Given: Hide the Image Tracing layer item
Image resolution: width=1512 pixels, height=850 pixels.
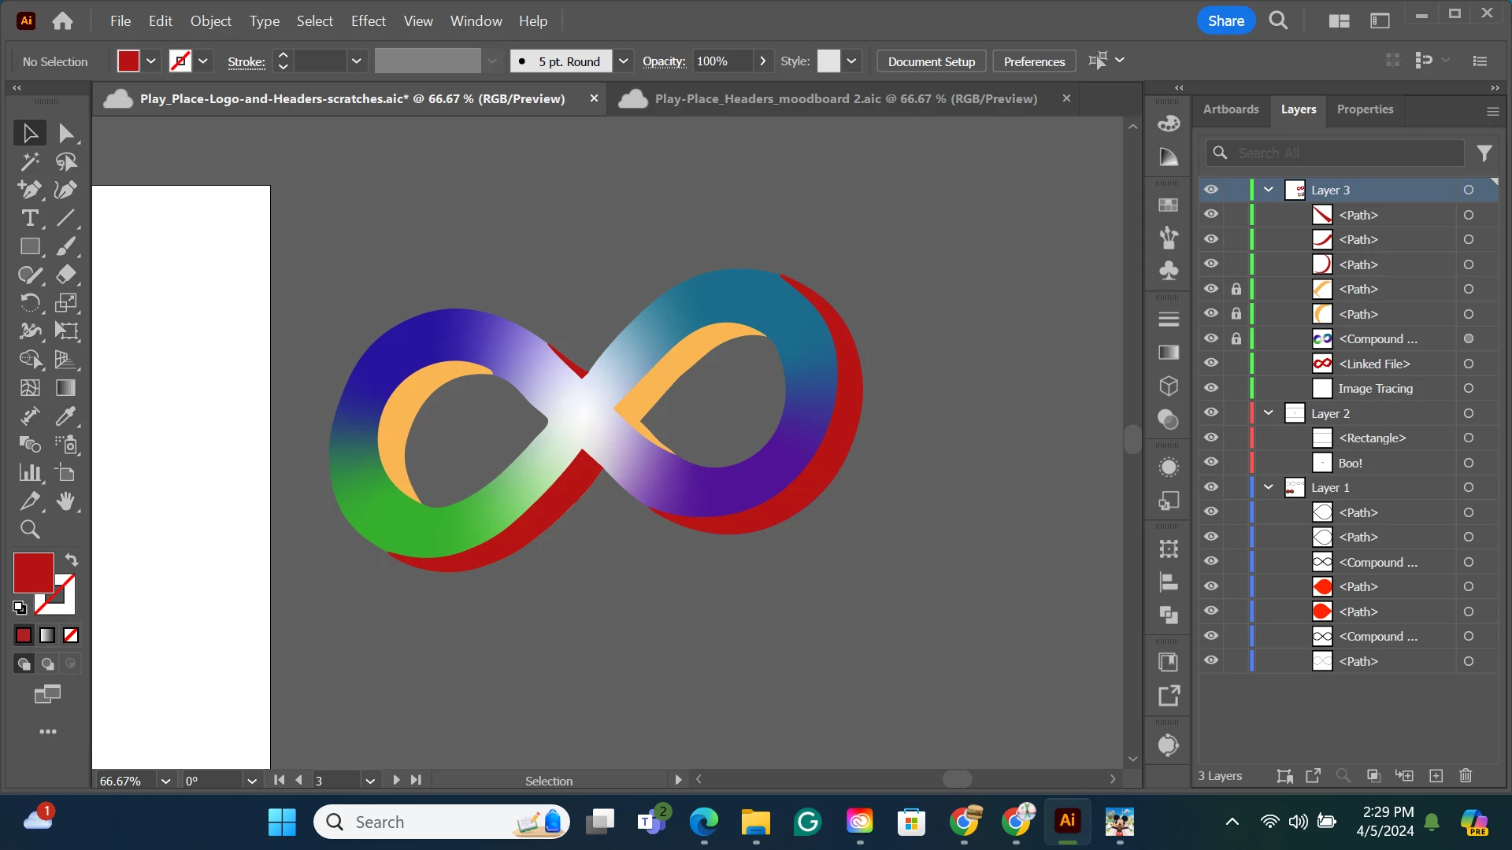Looking at the screenshot, I should (1211, 388).
